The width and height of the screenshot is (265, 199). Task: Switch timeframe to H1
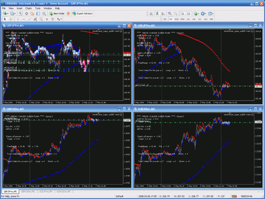pos(188,19)
